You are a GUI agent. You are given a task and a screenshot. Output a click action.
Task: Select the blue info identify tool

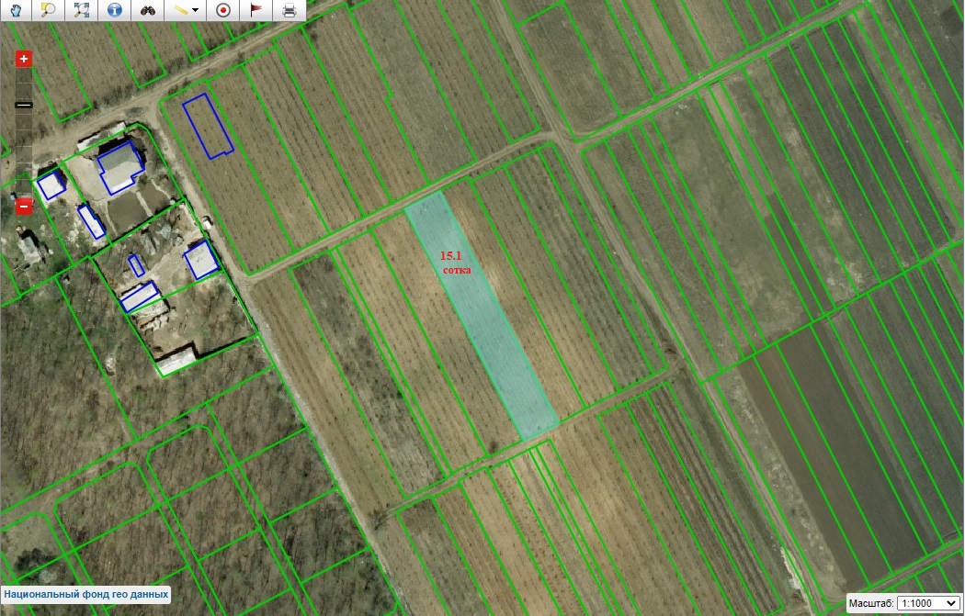tap(114, 11)
